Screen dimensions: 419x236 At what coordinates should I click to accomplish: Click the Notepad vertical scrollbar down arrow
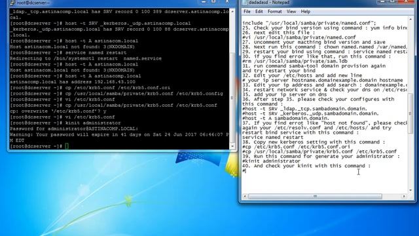pos(410,190)
